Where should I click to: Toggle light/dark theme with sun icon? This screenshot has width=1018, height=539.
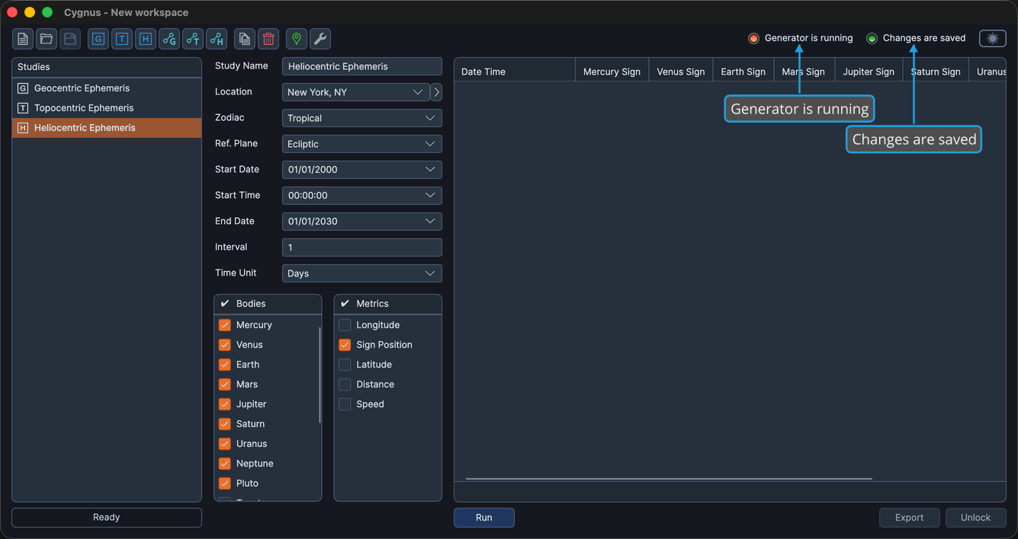click(993, 38)
